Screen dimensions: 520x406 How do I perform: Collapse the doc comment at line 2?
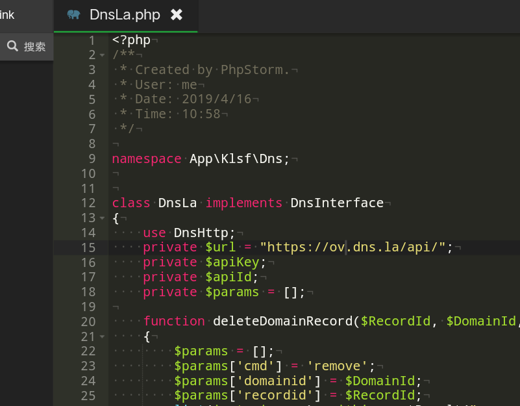click(x=102, y=55)
